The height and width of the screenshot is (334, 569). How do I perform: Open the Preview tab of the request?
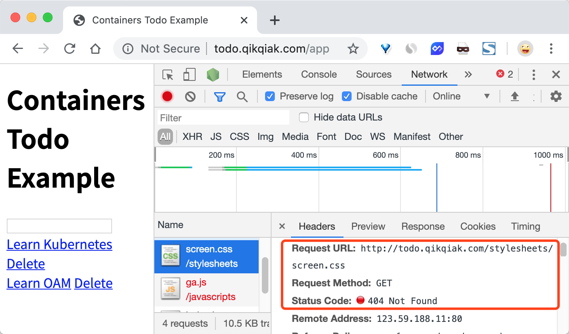(x=368, y=226)
